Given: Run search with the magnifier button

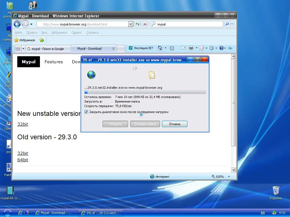Looking at the screenshot, I should coord(227,24).
